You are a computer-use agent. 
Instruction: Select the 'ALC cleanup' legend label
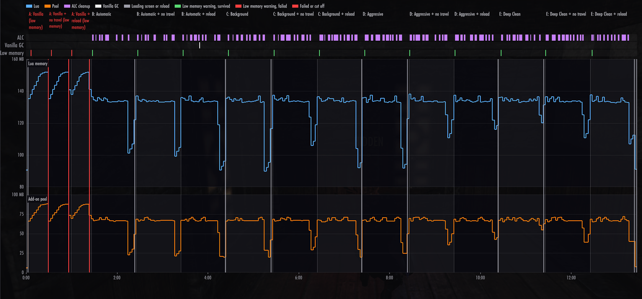(x=81, y=6)
